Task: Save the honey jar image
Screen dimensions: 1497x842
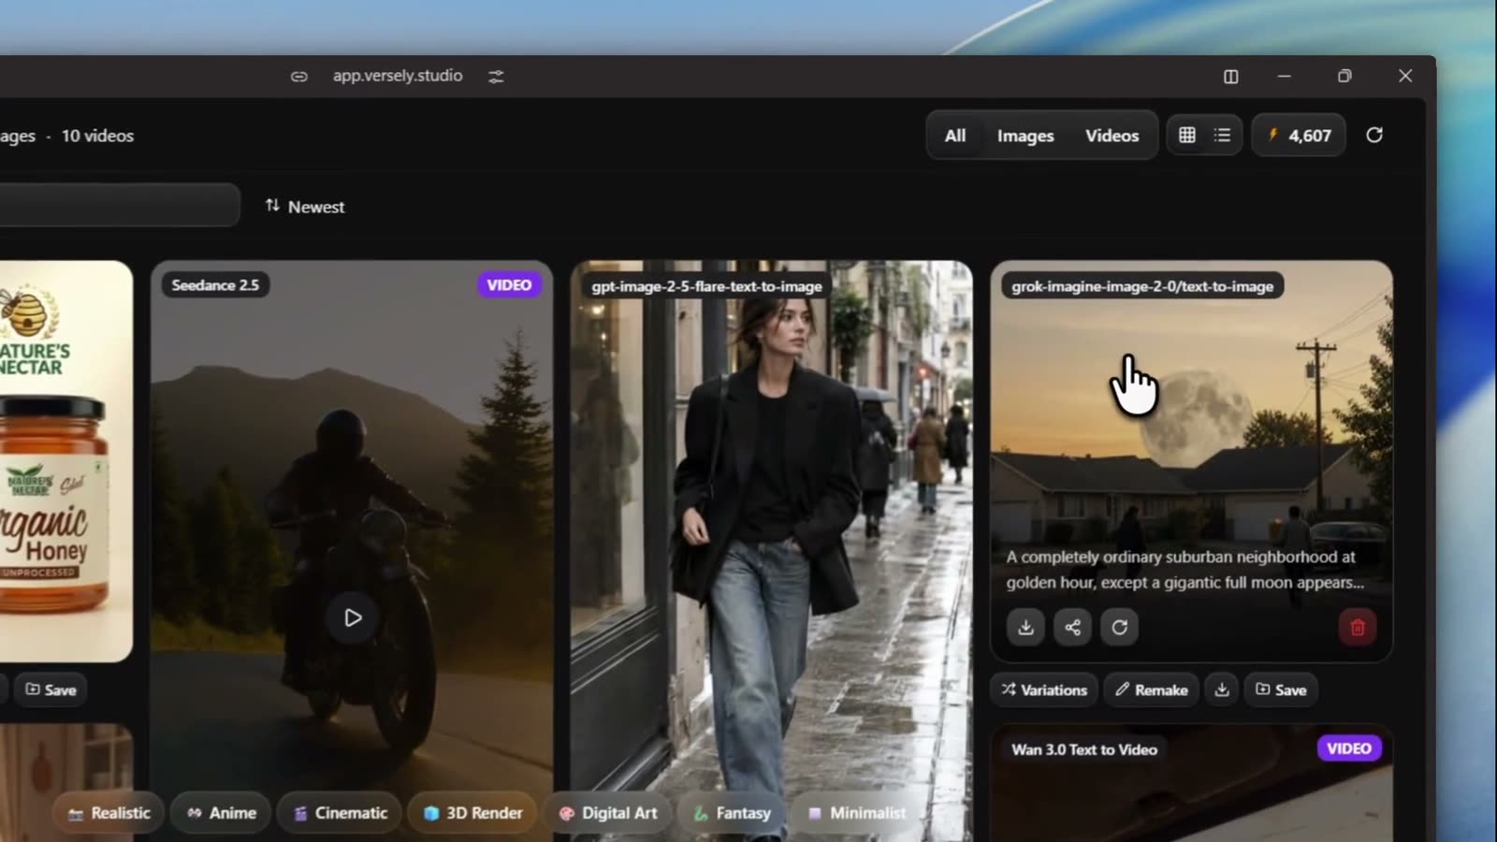Action: [x=51, y=690]
